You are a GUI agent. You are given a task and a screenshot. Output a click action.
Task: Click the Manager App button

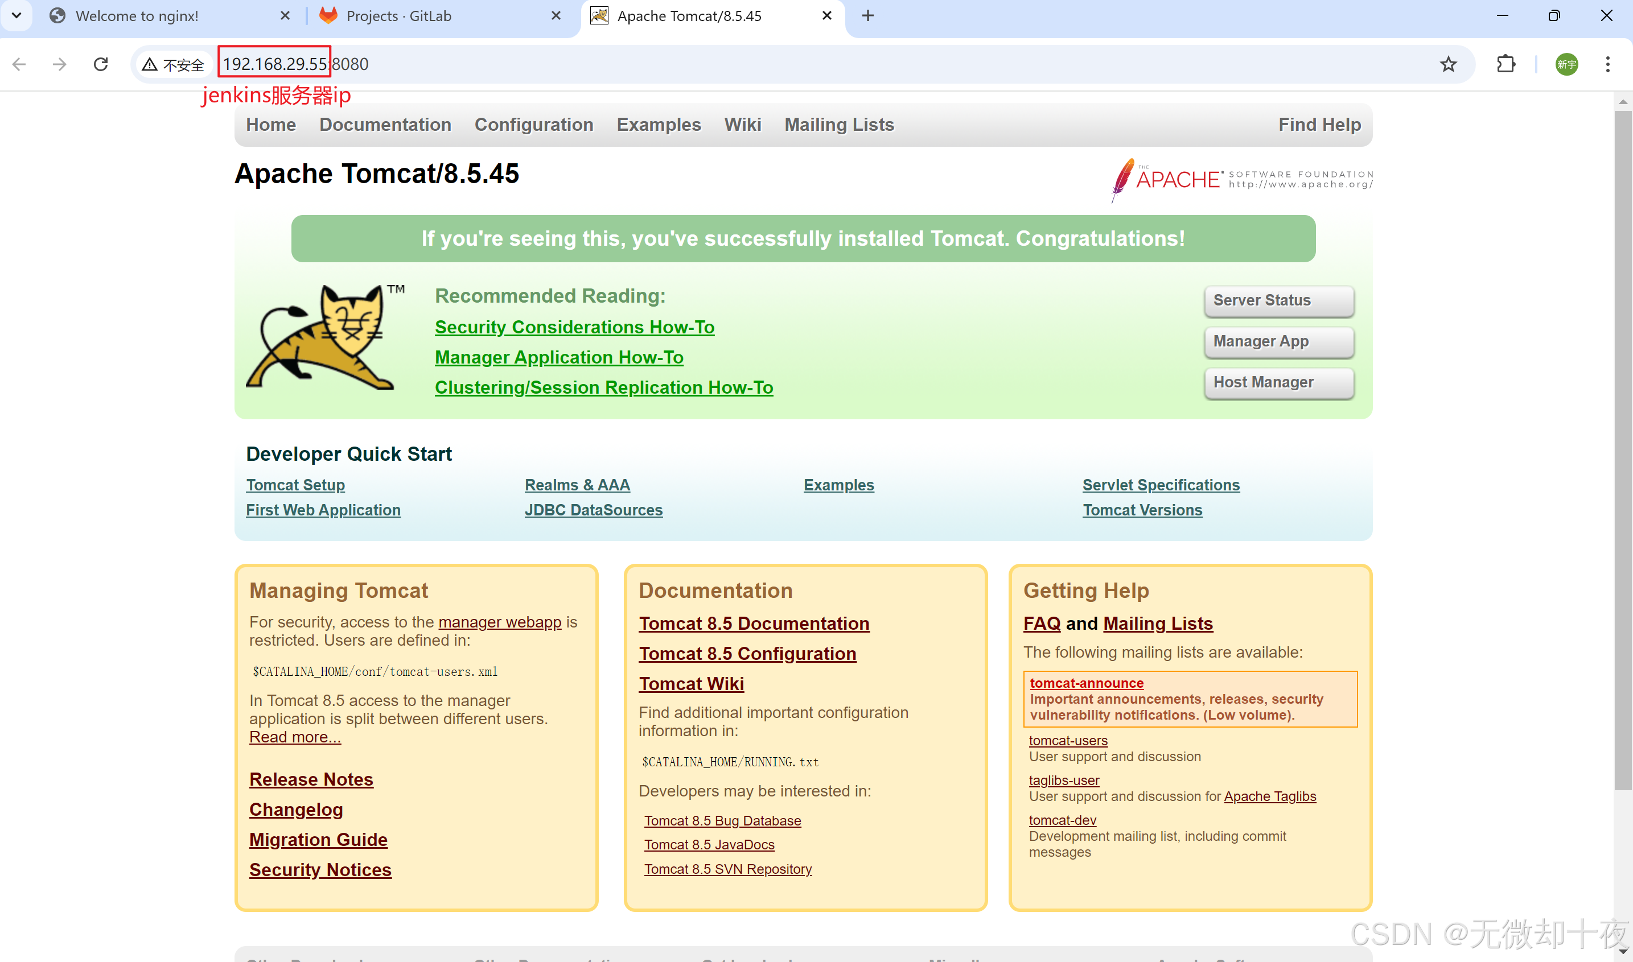coord(1278,342)
